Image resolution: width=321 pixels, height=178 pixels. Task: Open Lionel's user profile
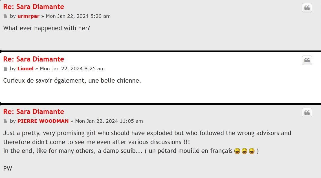(x=25, y=69)
